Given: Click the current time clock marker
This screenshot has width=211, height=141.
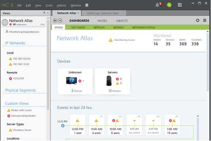Looking at the screenshot, I should (63, 126).
